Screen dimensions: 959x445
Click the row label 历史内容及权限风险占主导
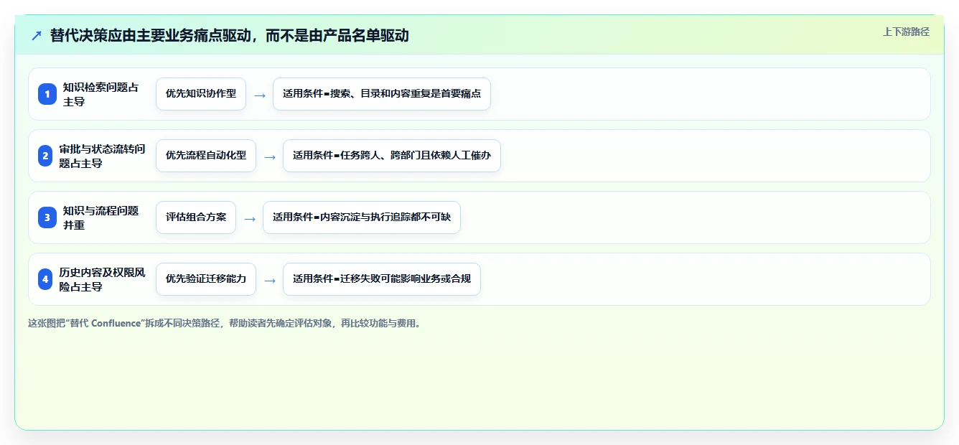pos(102,279)
